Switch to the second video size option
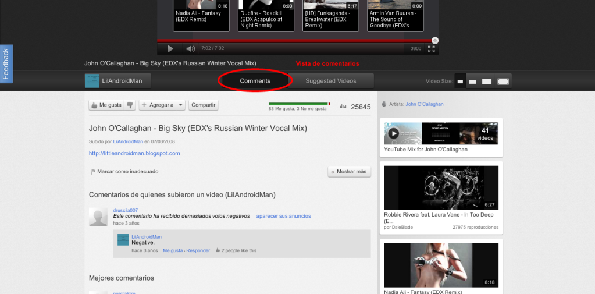 click(473, 82)
